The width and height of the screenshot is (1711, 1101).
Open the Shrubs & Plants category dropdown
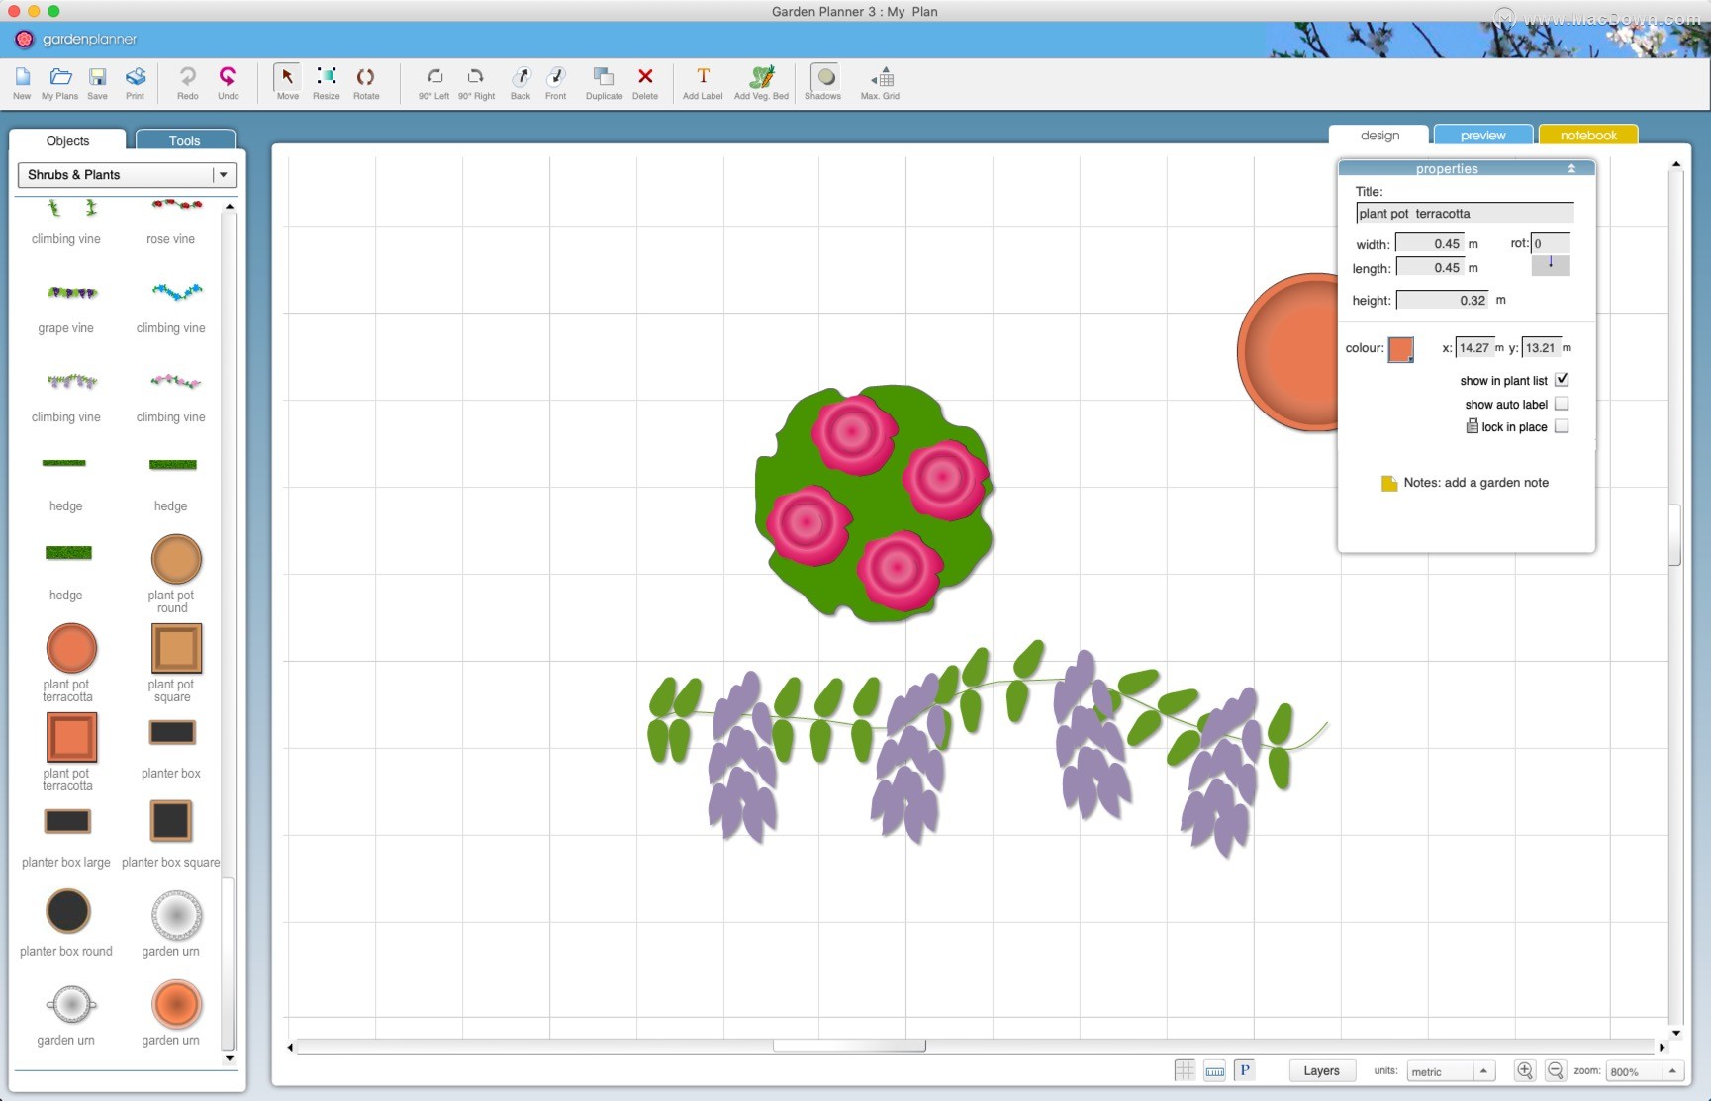coord(226,174)
